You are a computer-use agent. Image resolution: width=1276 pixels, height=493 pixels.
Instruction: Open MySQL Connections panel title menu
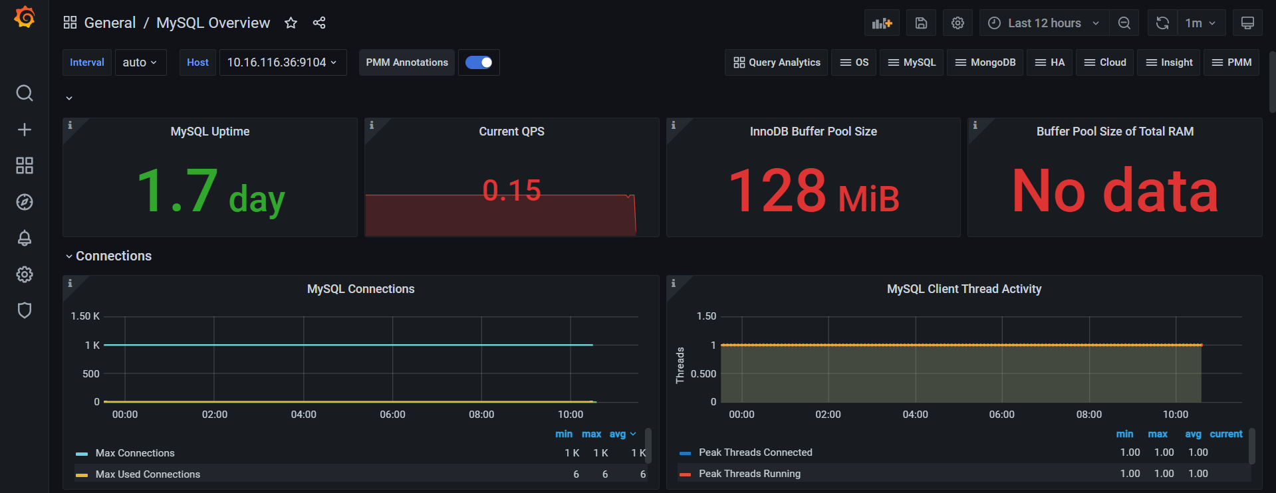point(361,289)
